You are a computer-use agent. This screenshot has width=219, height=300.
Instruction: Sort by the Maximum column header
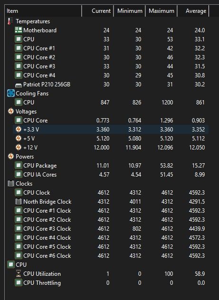pyautogui.click(x=162, y=11)
